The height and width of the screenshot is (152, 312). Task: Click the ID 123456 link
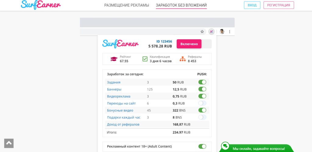click(x=164, y=41)
